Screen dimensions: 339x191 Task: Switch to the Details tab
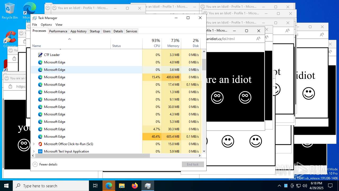[118, 31]
